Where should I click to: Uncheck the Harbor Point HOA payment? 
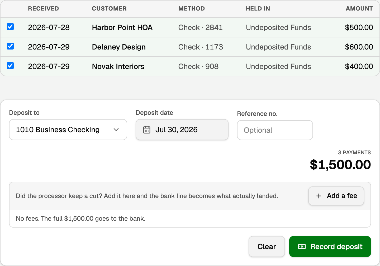10,27
